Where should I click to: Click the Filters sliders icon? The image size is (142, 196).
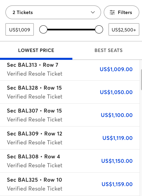point(112,12)
